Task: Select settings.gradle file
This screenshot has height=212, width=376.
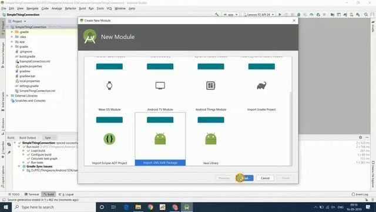Action: point(29,86)
